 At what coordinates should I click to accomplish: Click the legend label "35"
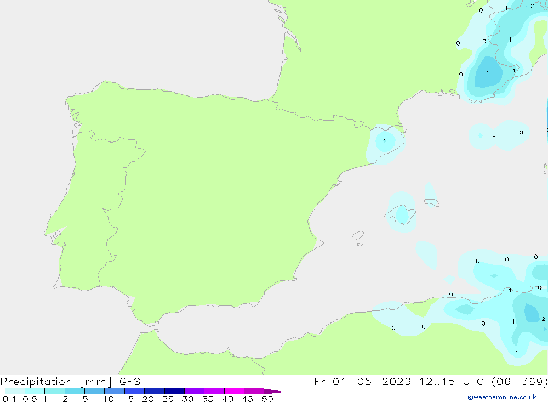pos(208,399)
